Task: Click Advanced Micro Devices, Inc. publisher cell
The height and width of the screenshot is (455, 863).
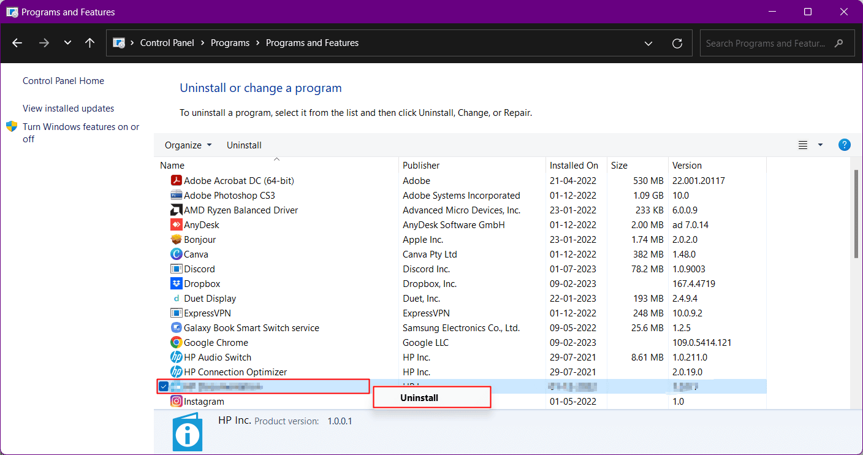Action: [462, 210]
